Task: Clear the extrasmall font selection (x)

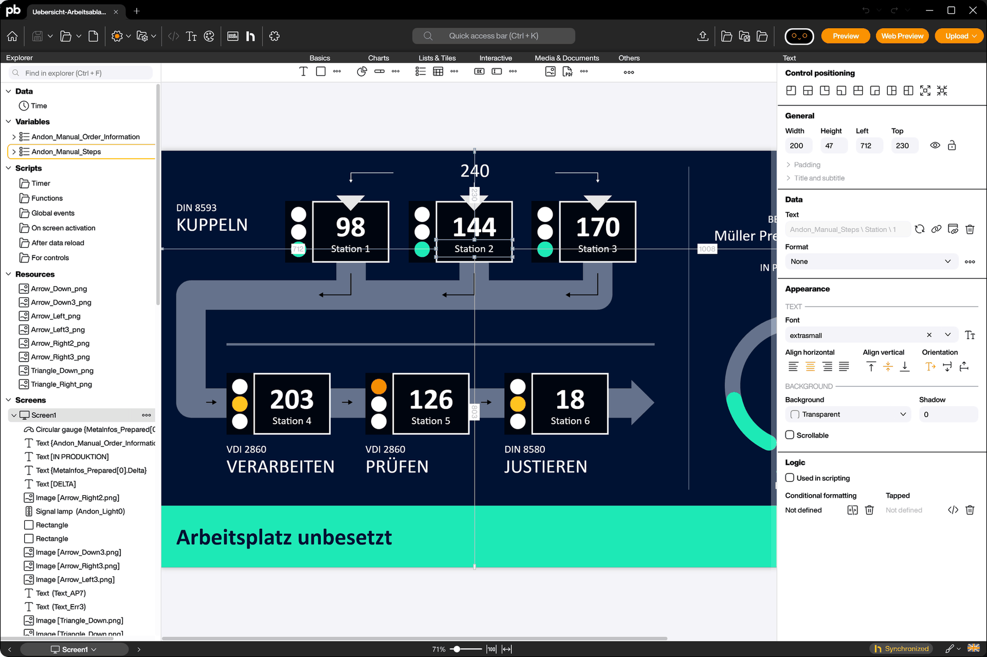Action: tap(929, 335)
